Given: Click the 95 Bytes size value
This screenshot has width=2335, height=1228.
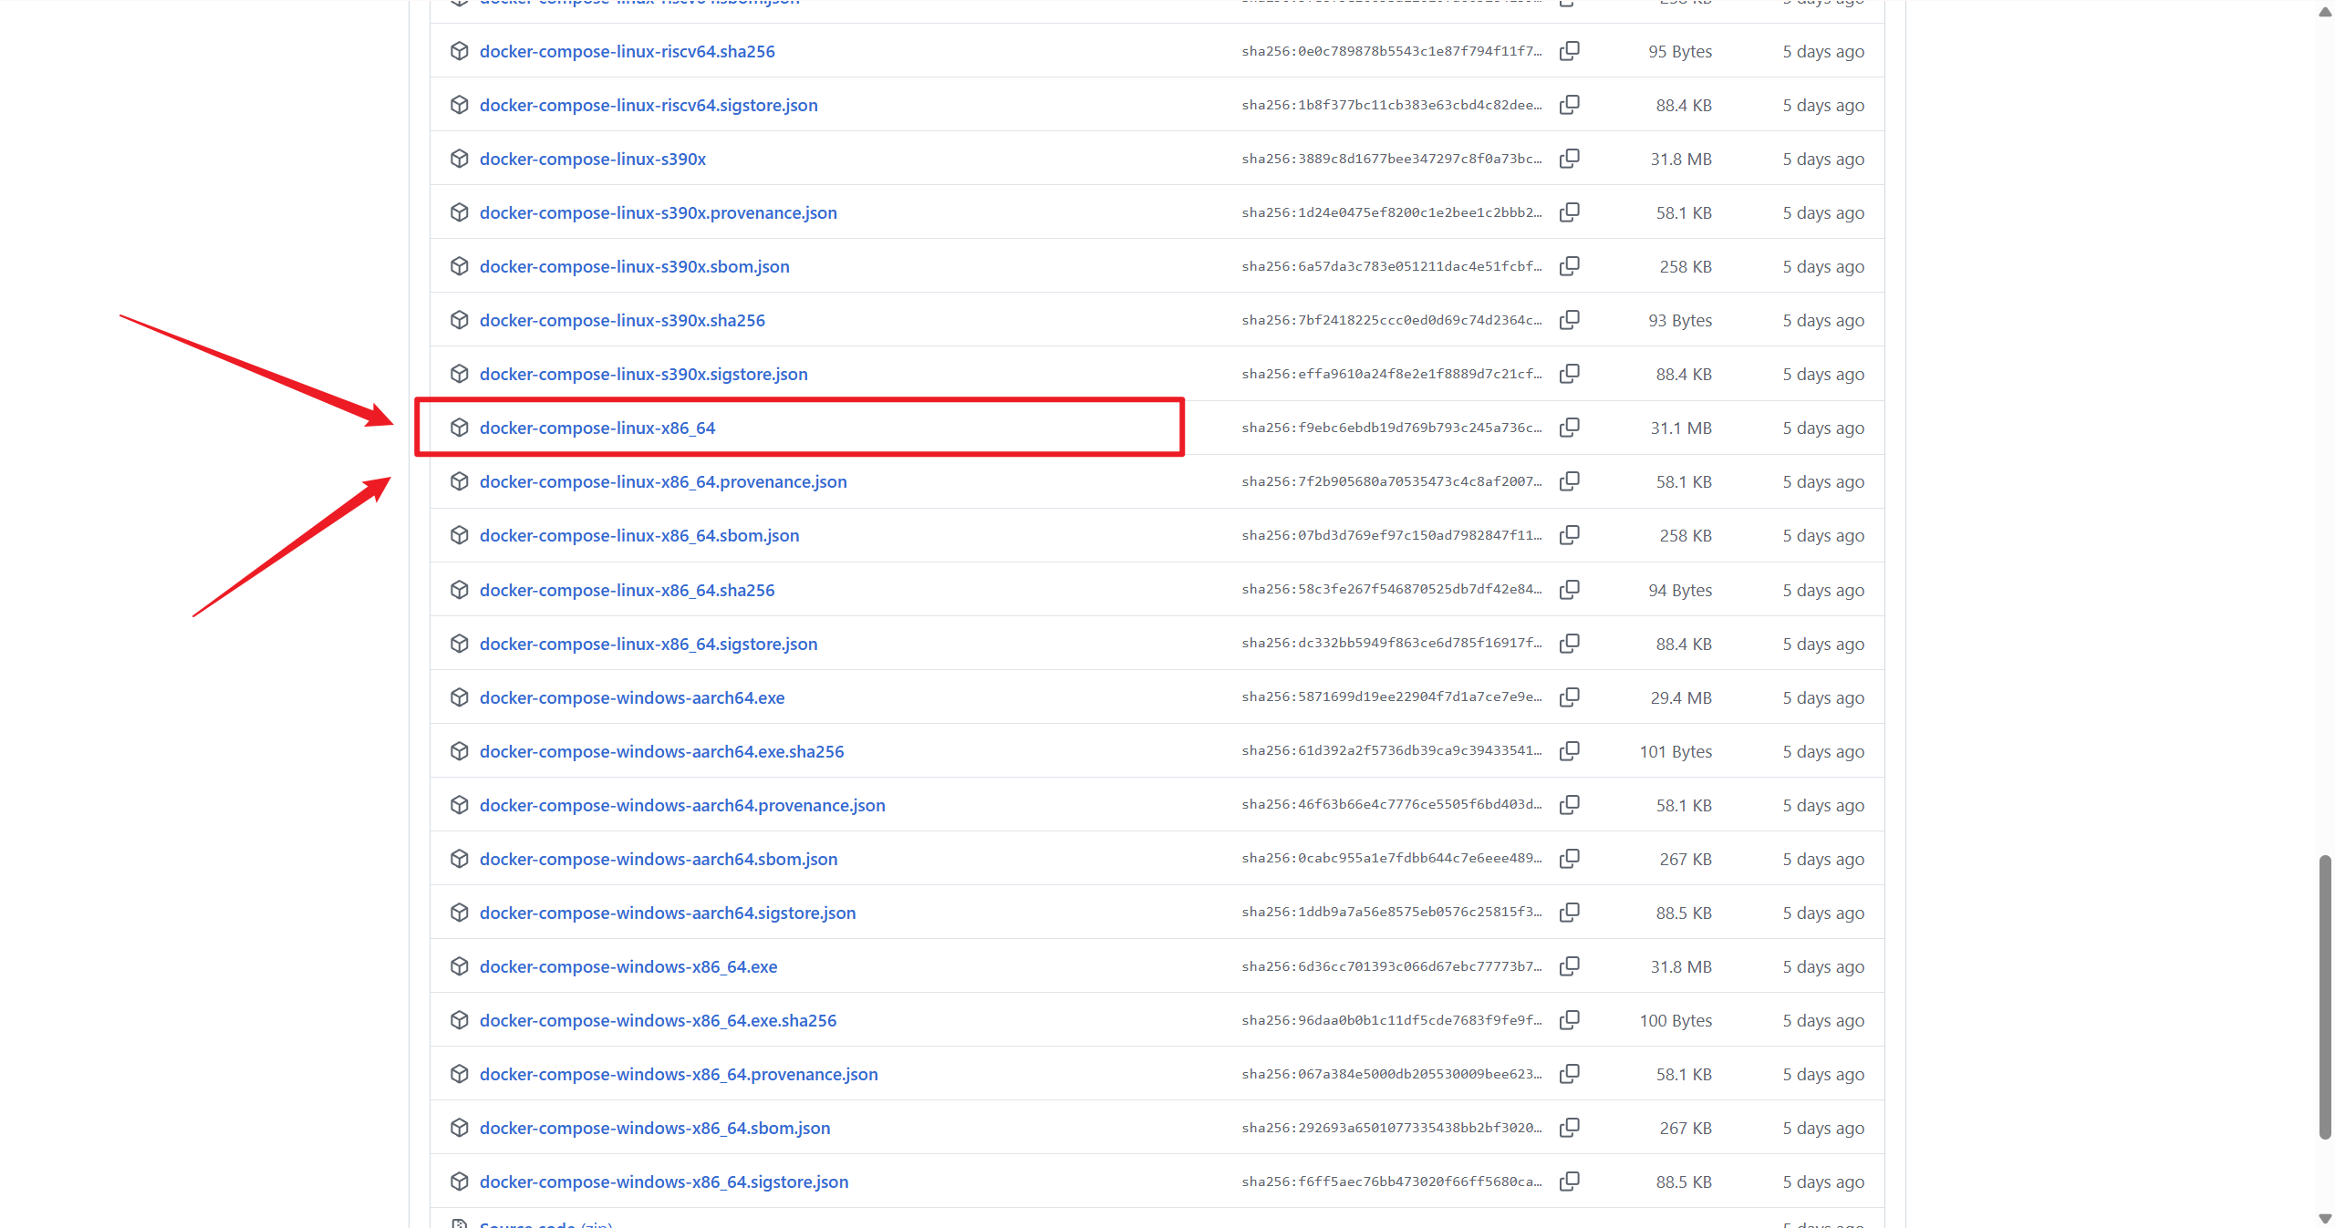Looking at the screenshot, I should tap(1680, 51).
